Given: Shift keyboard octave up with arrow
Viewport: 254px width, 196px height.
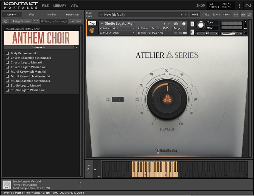Looking at the screenshot, I should [89, 165].
